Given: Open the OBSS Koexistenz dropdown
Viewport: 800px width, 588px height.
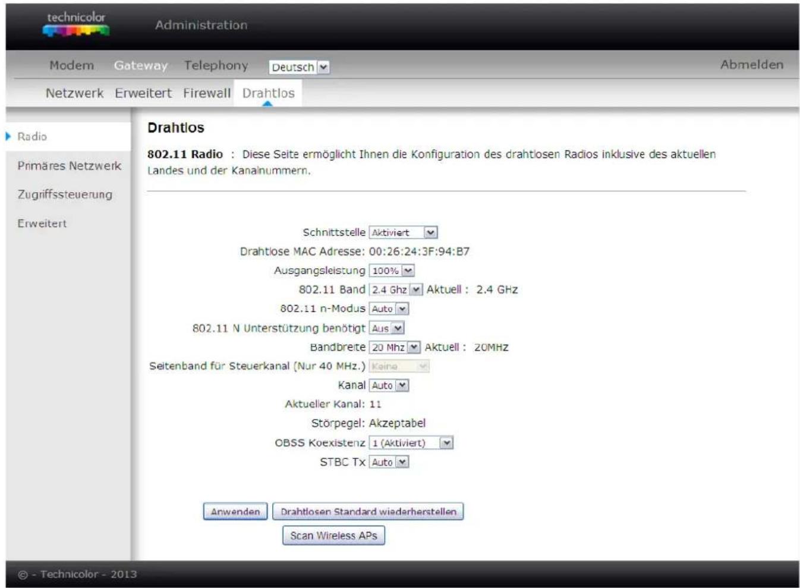Looking at the screenshot, I should [x=411, y=443].
